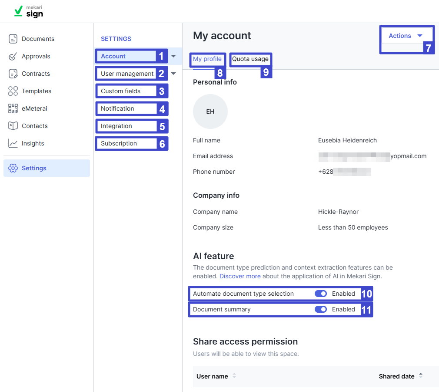The width and height of the screenshot is (439, 392).
Task: Expand the User management section
Action: coord(173,74)
